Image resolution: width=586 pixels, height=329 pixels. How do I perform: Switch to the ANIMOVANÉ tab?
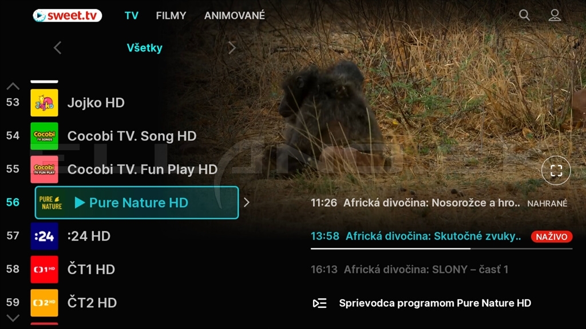tap(234, 15)
